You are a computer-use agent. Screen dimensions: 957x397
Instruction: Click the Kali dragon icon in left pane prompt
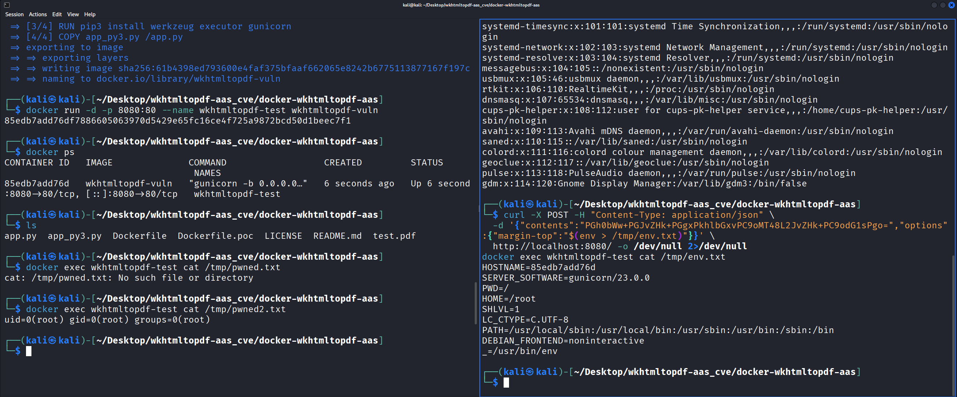[x=52, y=340]
